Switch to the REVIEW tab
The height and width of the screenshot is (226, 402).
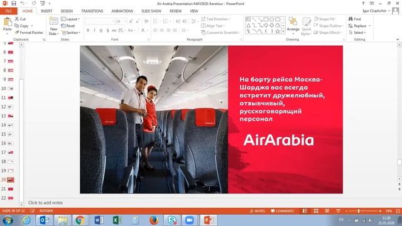coord(175,11)
